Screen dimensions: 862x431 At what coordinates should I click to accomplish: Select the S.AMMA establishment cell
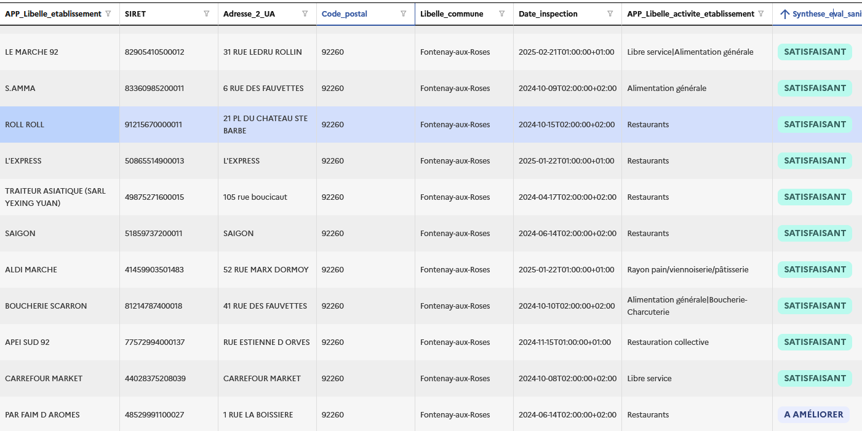click(60, 88)
